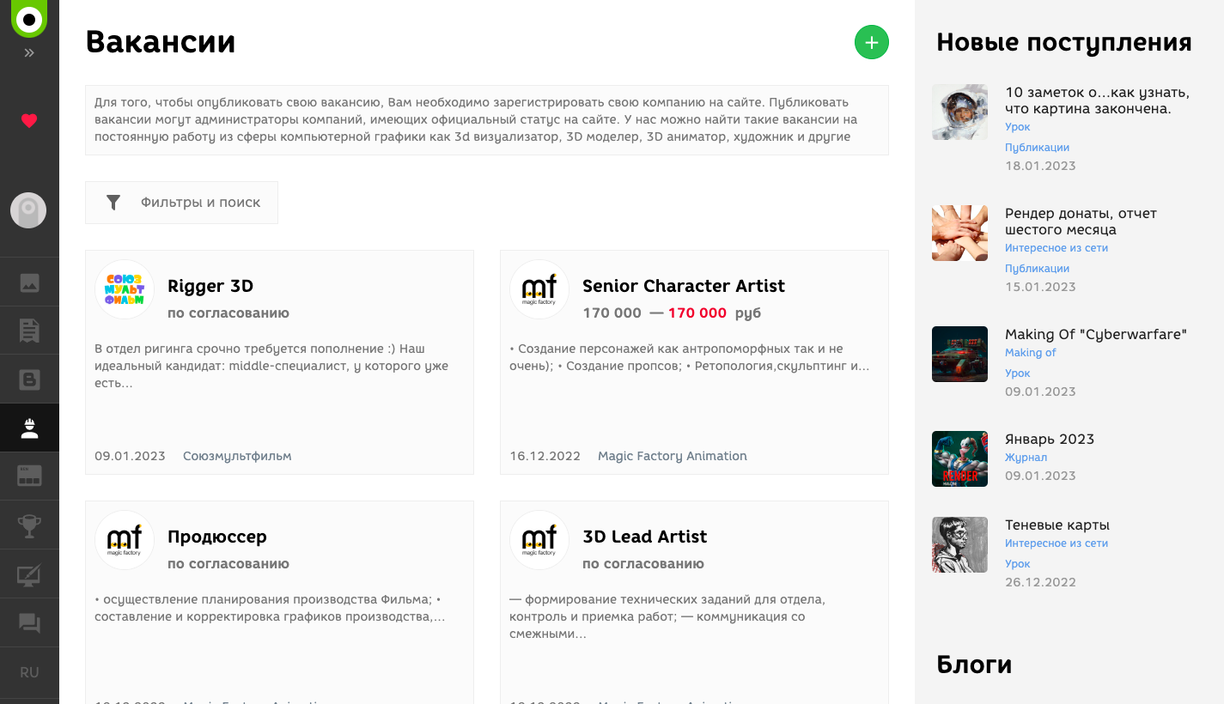
Task: Open the Rigger 3D vacancy
Action: pyautogui.click(x=210, y=286)
